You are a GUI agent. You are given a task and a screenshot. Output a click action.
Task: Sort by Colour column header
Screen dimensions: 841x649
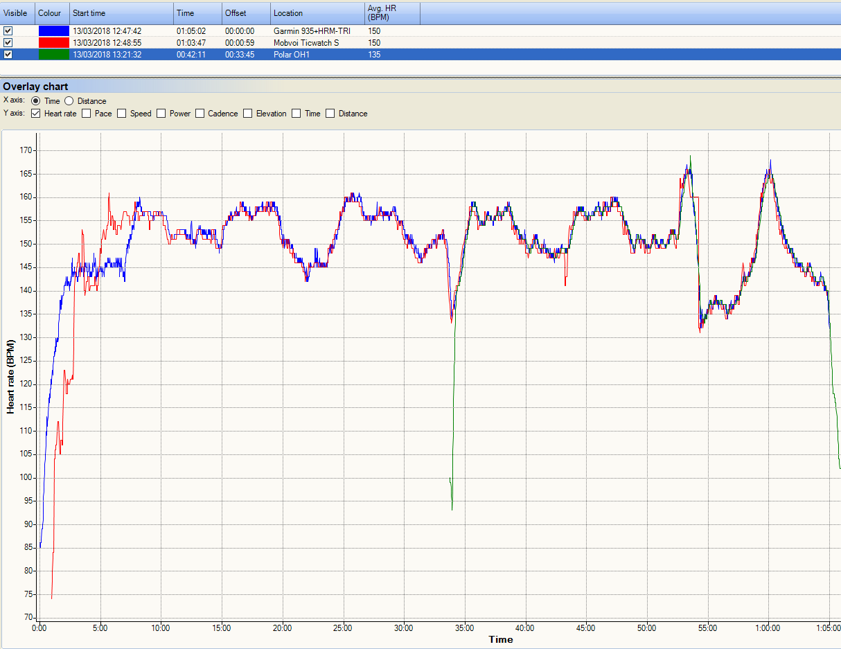(x=53, y=13)
